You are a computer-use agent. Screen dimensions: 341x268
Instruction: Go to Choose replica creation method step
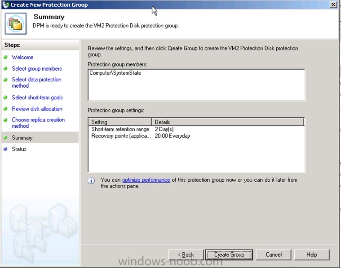pos(38,123)
